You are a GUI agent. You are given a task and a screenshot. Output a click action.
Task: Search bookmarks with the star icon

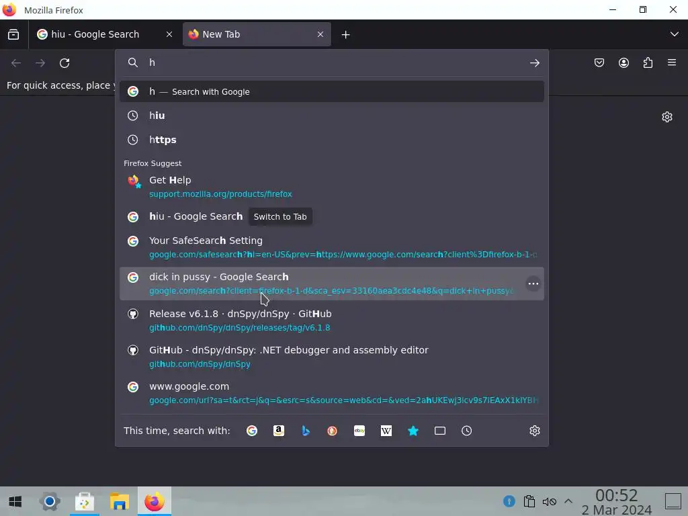click(413, 431)
